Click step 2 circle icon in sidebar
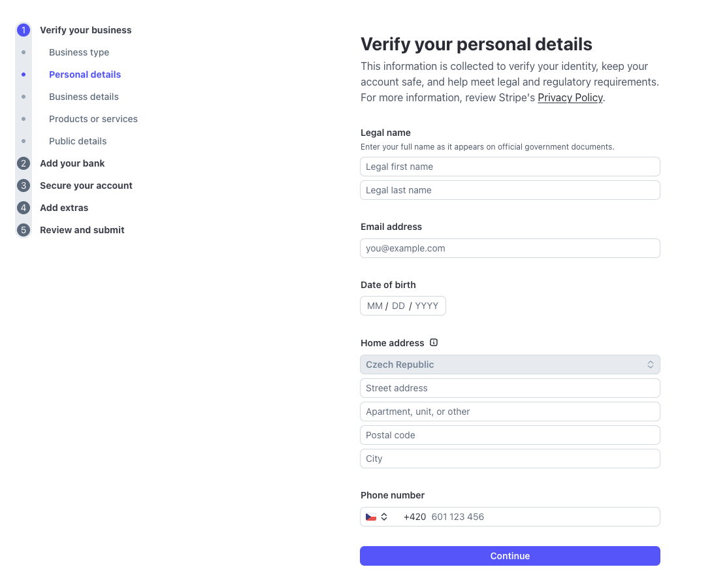712x584 pixels. coord(24,163)
